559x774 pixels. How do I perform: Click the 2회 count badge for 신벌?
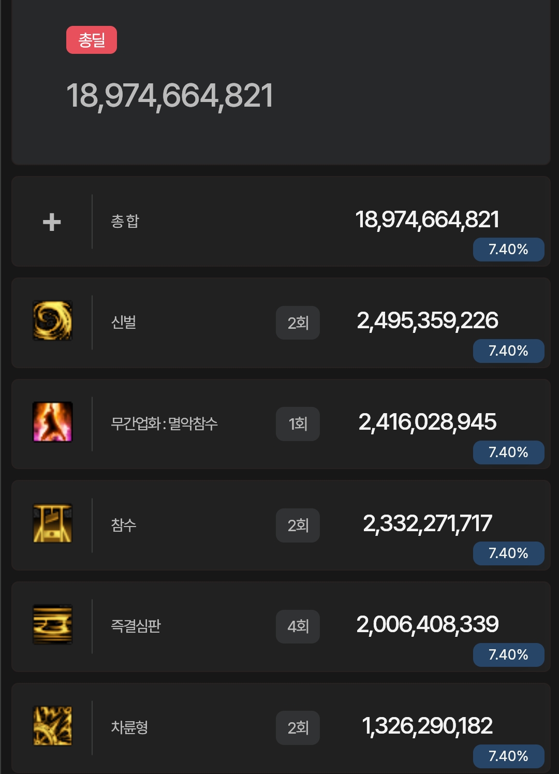tap(298, 323)
